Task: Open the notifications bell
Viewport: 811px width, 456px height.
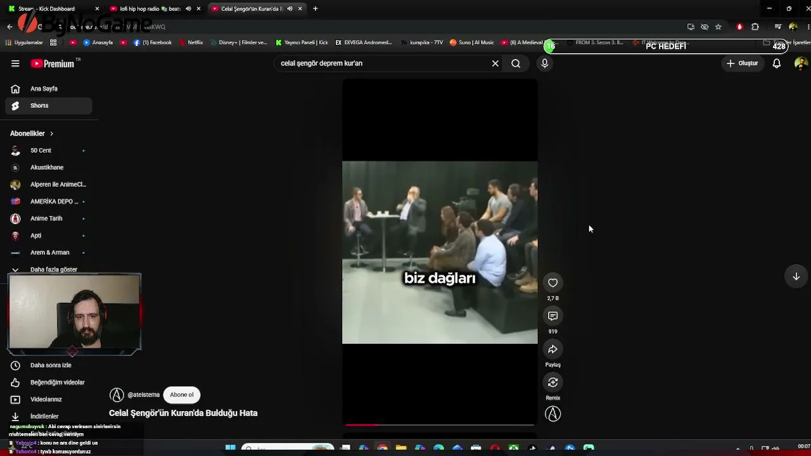Action: (776, 63)
